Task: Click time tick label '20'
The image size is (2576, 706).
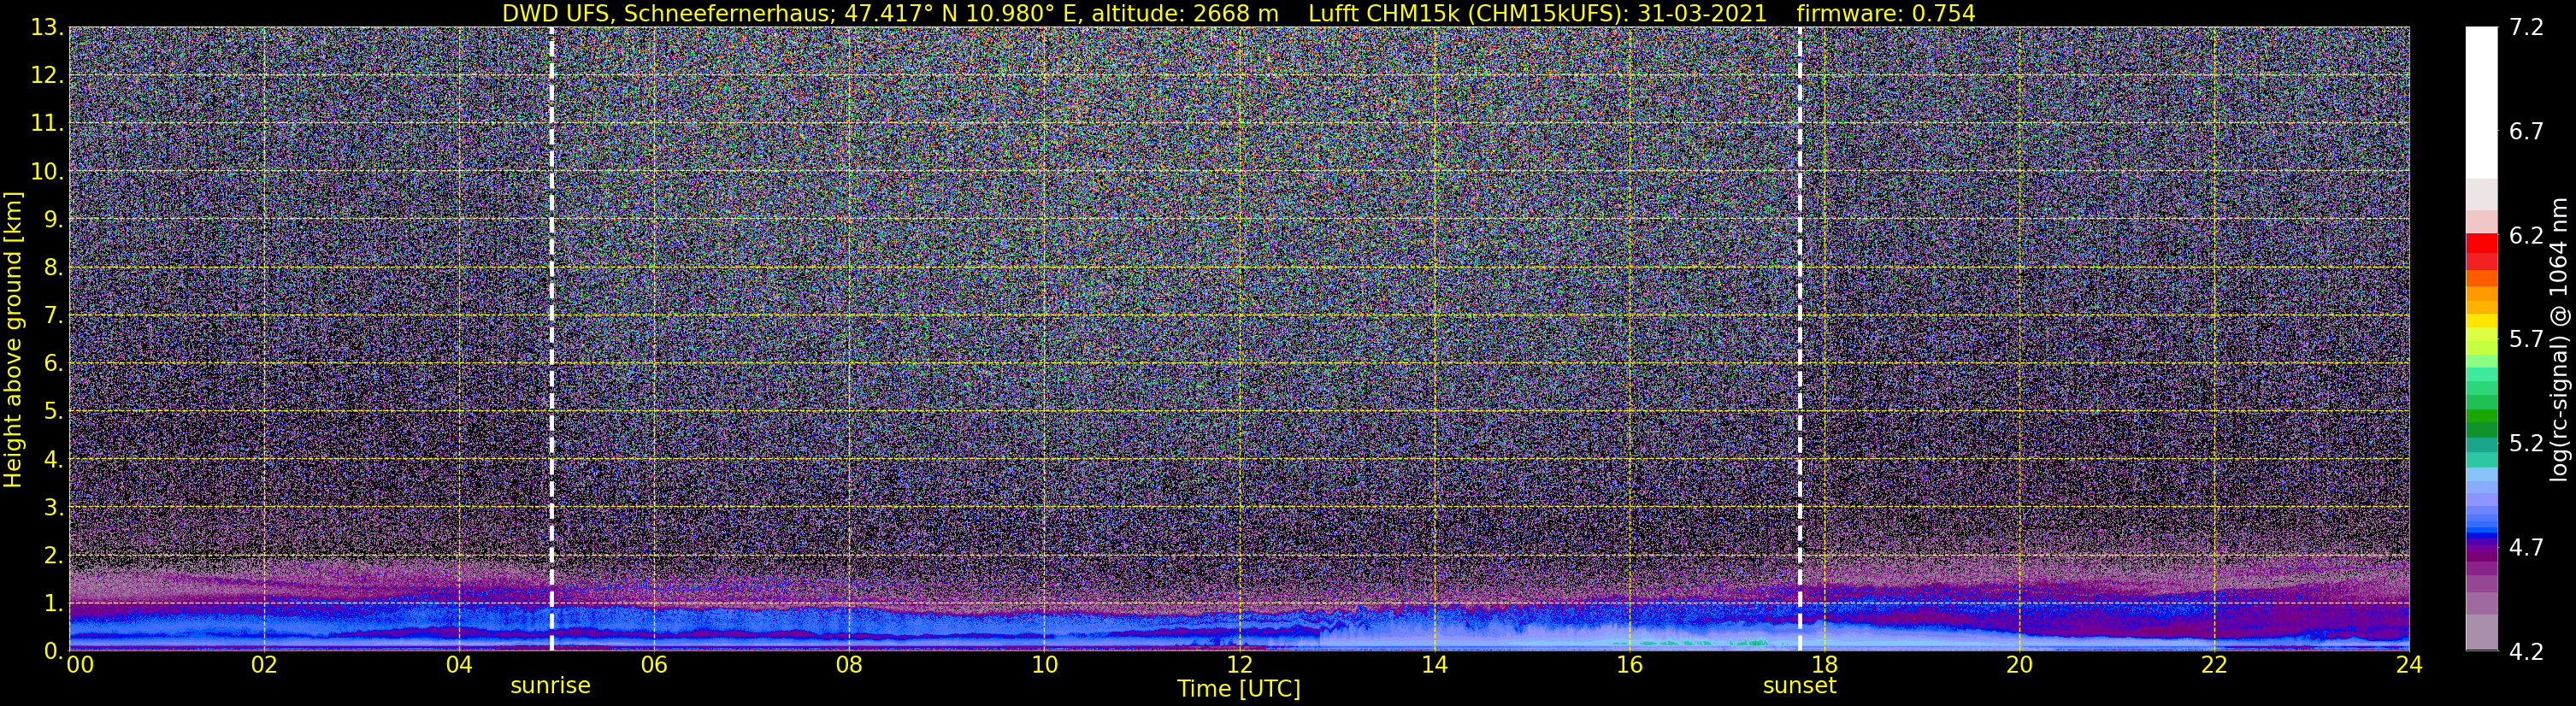Action: (x=2019, y=665)
